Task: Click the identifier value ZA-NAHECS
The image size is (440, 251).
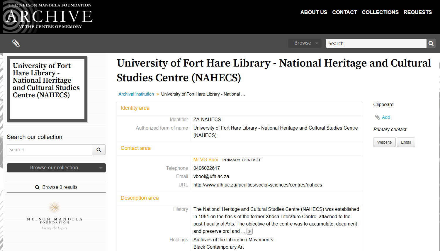Action: pos(207,120)
